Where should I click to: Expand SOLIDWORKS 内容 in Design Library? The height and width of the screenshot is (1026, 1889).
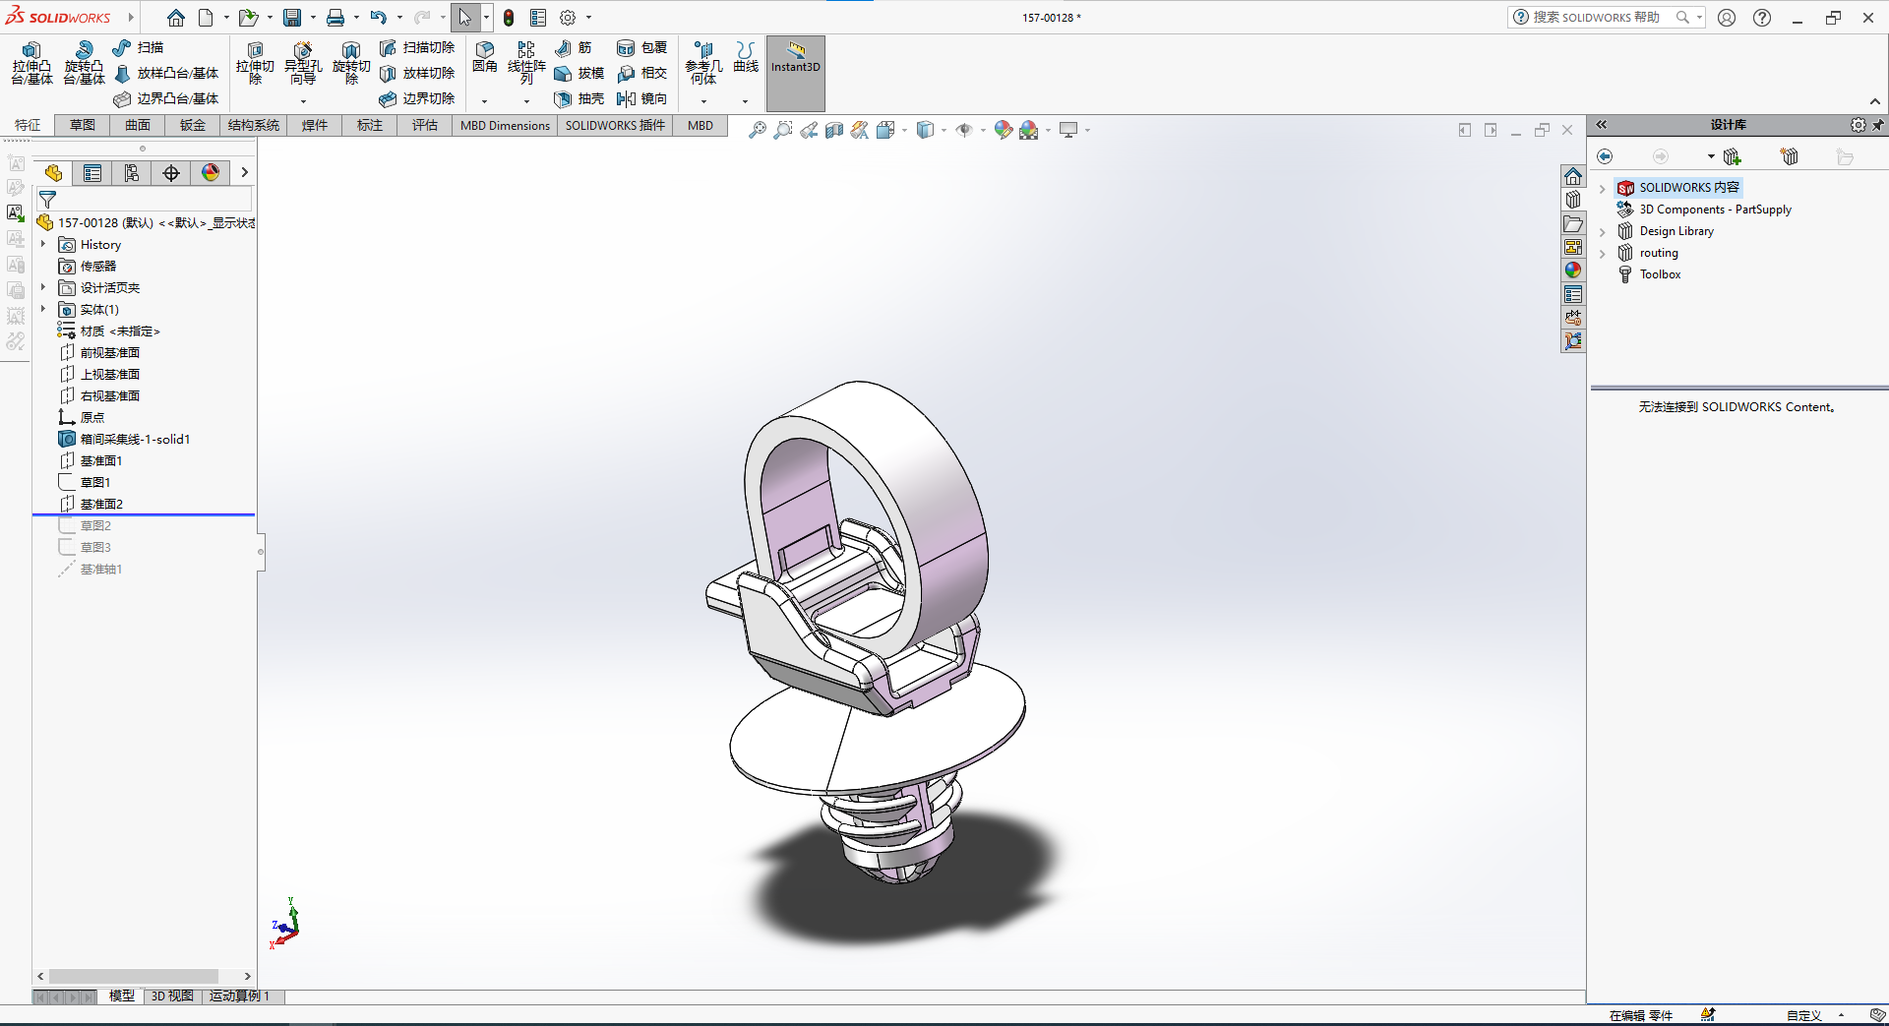click(x=1603, y=188)
